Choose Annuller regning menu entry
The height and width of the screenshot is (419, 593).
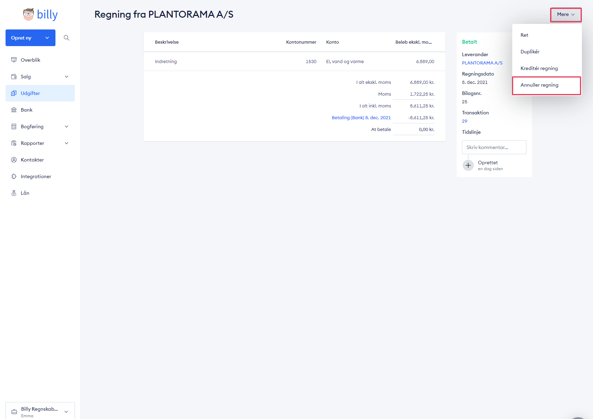coord(547,85)
